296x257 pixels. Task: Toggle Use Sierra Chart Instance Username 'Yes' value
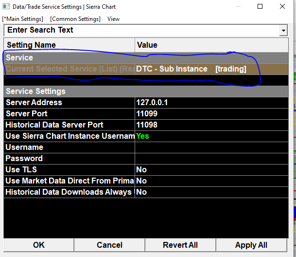pyautogui.click(x=211, y=136)
